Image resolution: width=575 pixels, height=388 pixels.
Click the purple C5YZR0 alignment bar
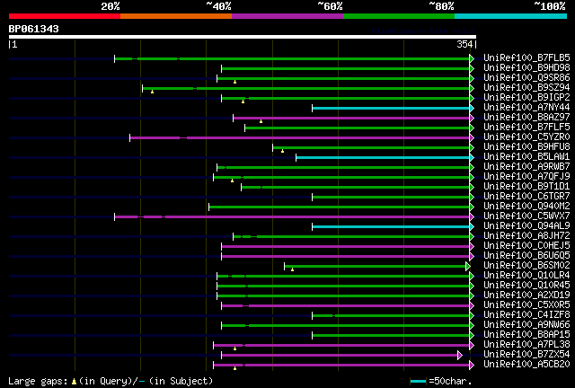pos(299,138)
